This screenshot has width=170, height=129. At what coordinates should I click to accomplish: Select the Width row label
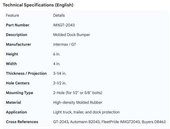(x=11, y=64)
